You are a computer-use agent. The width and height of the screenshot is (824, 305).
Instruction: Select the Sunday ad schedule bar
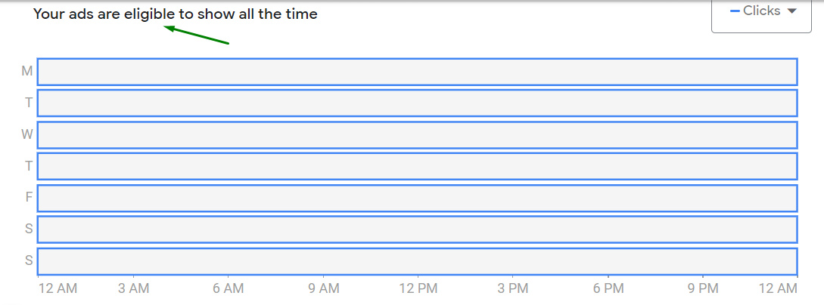417,261
